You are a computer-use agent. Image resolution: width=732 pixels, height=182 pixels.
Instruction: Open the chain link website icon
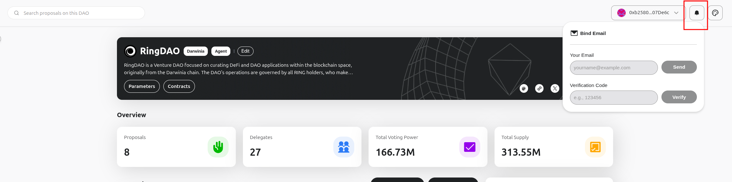click(x=539, y=89)
